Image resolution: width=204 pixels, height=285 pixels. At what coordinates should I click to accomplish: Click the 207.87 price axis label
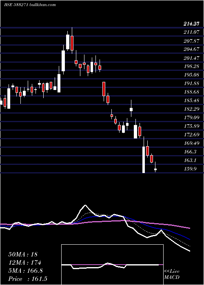point(191,41)
